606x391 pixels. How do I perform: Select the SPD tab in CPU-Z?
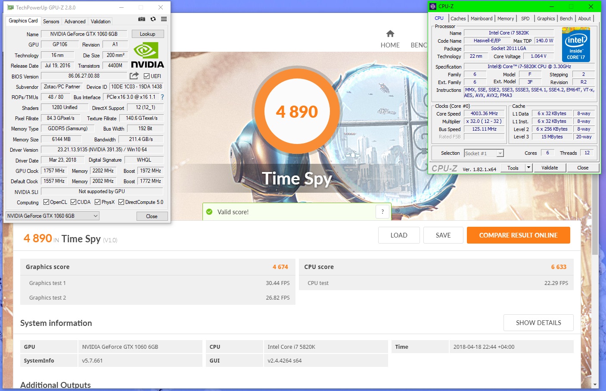(x=525, y=19)
